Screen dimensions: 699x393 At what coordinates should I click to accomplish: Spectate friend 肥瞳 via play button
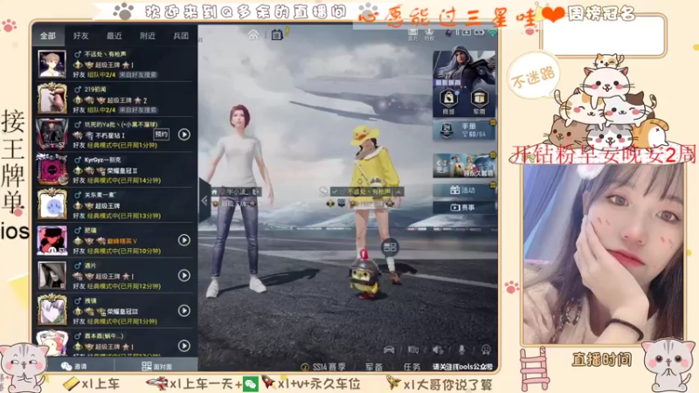pos(184,240)
